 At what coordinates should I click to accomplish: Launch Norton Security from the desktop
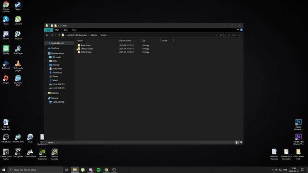tap(54, 154)
